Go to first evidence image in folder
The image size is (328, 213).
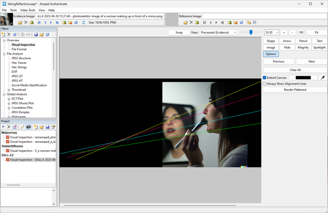39,22
